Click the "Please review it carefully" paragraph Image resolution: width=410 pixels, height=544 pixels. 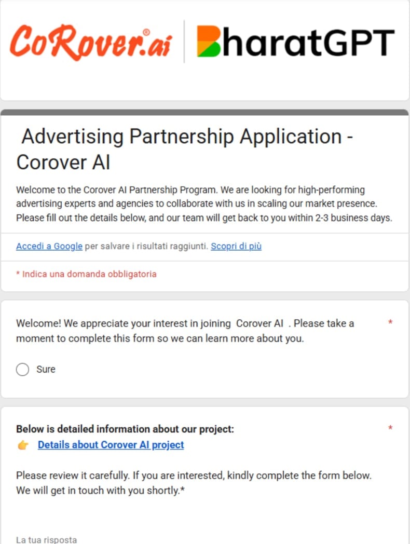[194, 483]
